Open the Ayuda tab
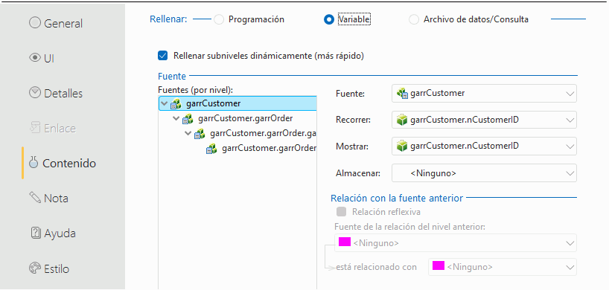The width and height of the screenshot is (609, 290). point(53,233)
